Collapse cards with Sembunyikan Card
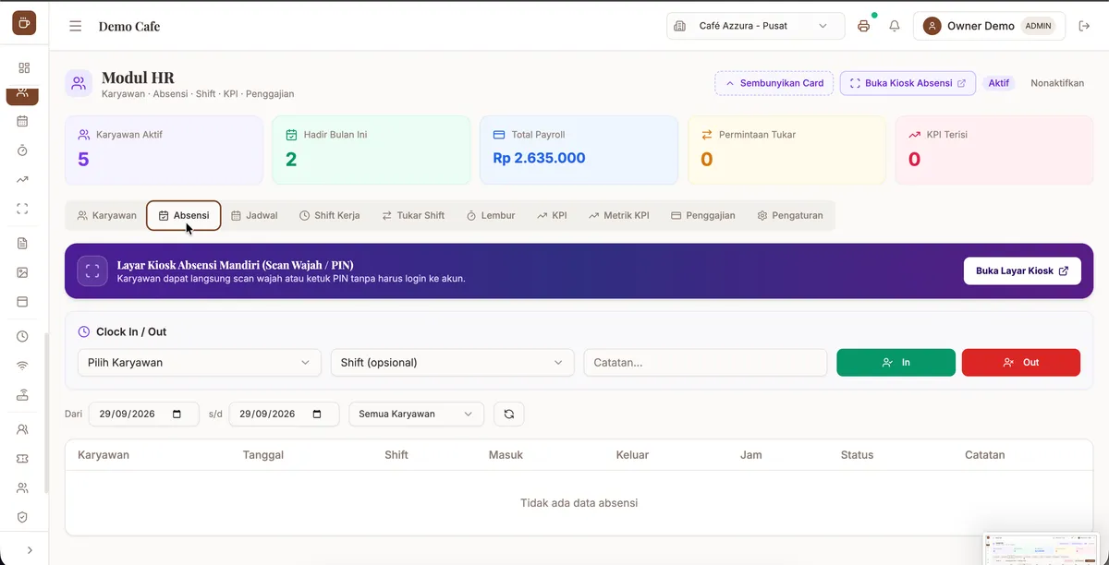The width and height of the screenshot is (1109, 565). [x=774, y=83]
